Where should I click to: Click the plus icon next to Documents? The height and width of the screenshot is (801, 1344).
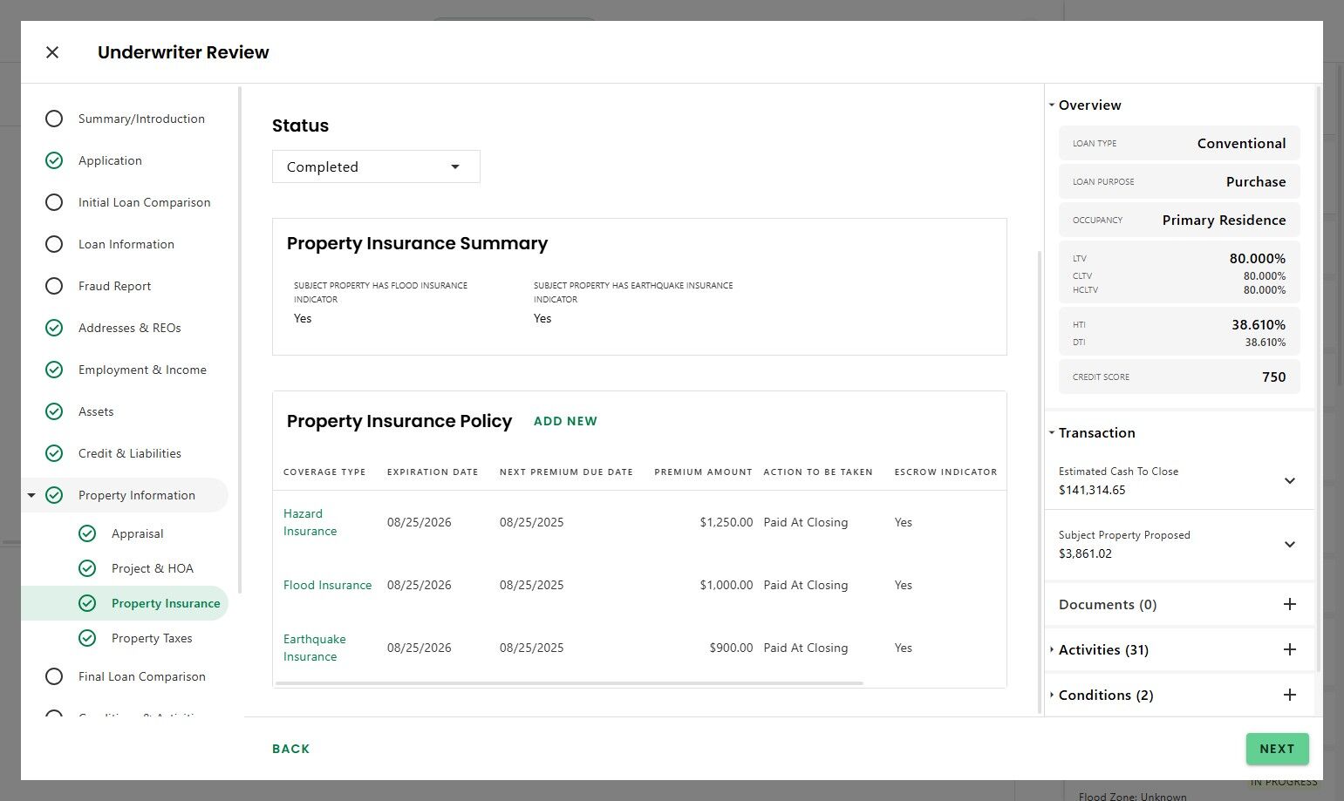(1289, 604)
